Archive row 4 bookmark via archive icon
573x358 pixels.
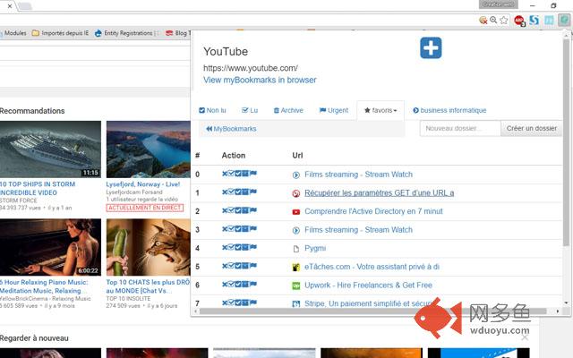tap(245, 248)
